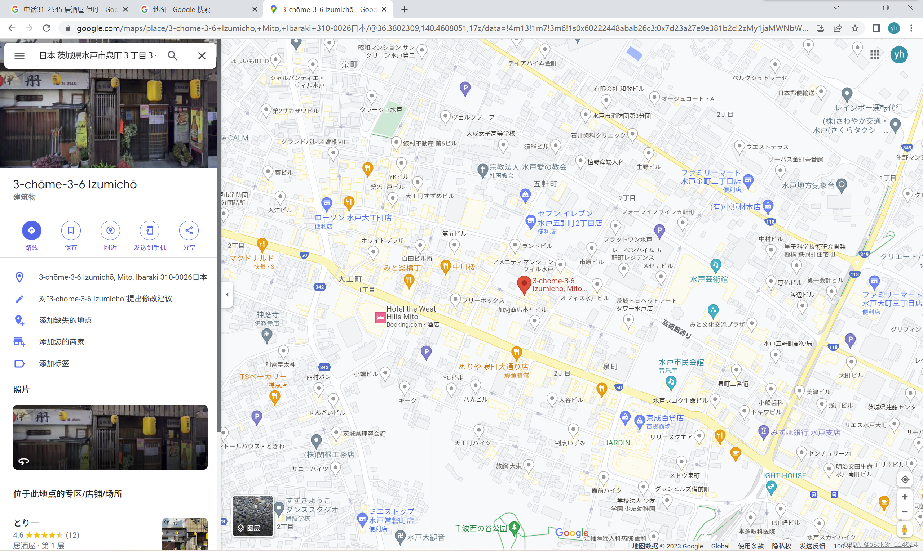This screenshot has height=551, width=923.
Task: Bookmark this page with star icon
Action: (x=855, y=28)
